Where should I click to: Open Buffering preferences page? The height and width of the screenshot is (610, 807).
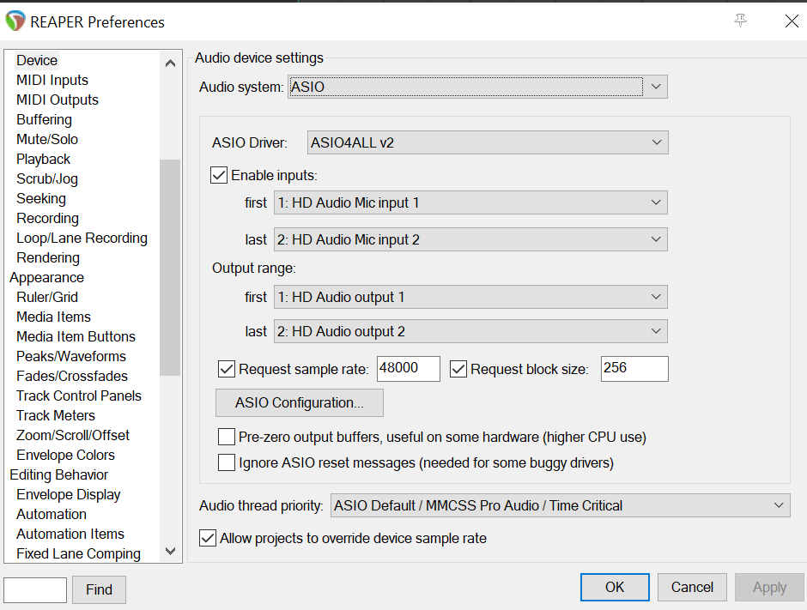[x=44, y=120]
